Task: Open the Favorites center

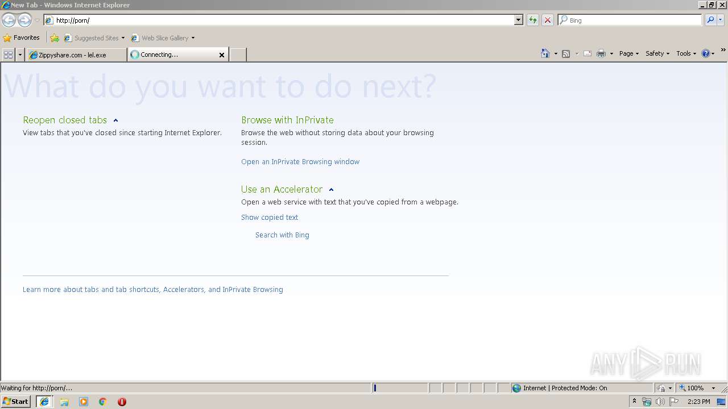Action: (22, 38)
